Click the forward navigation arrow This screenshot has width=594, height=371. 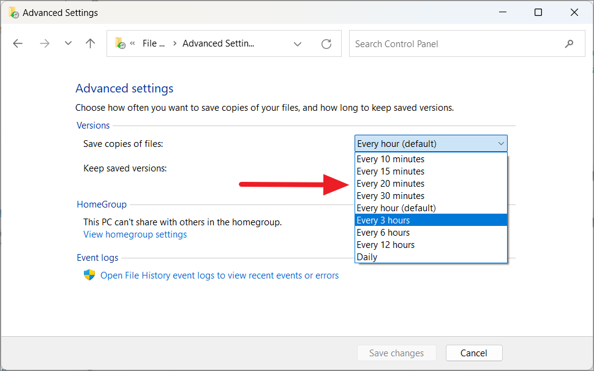tap(44, 43)
